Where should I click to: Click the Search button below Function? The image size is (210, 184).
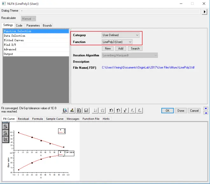pyautogui.click(x=135, y=49)
